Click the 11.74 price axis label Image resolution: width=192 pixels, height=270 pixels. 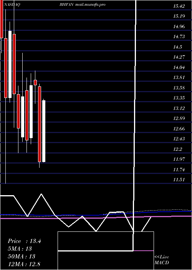point(179,170)
